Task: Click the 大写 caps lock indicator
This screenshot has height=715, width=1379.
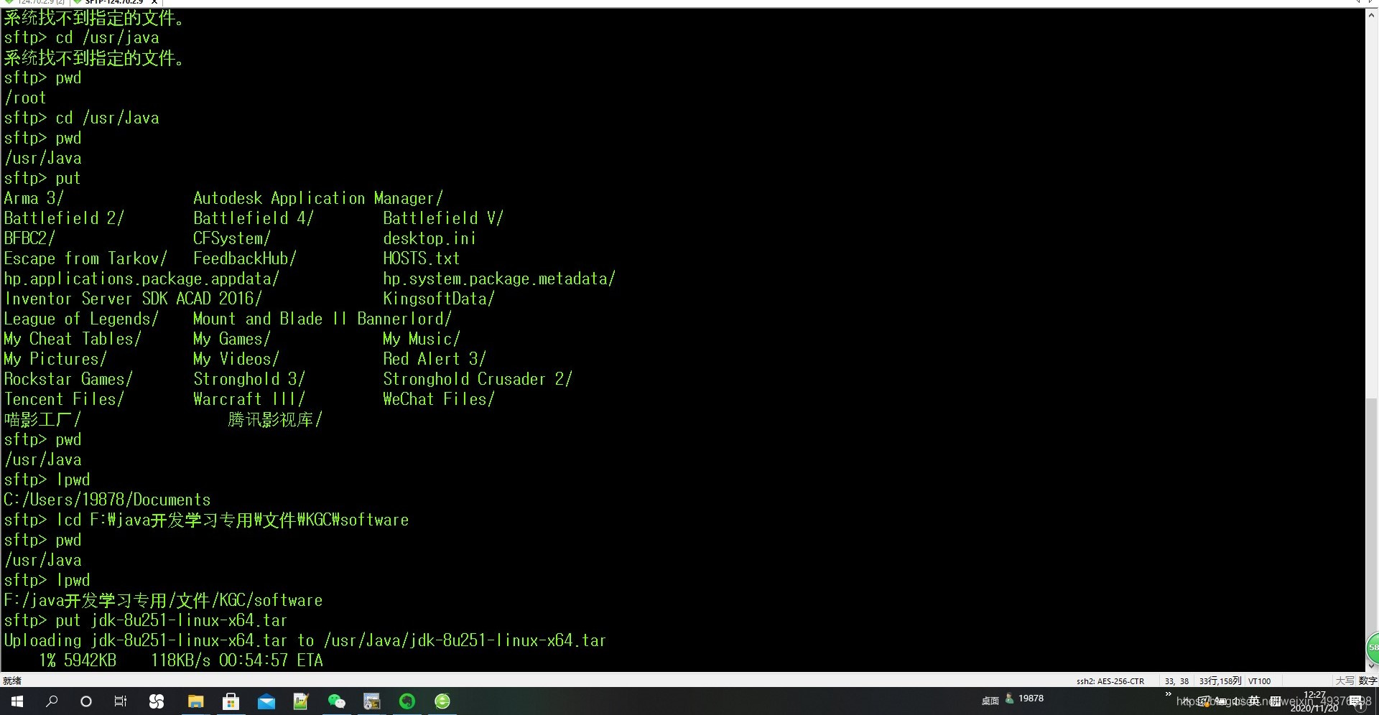Action: (x=1345, y=681)
